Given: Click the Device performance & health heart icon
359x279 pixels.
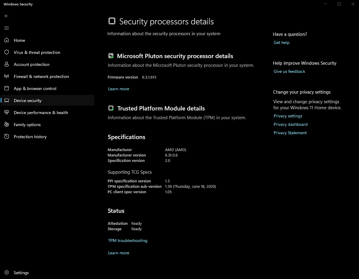Looking at the screenshot, I should [7, 113].
